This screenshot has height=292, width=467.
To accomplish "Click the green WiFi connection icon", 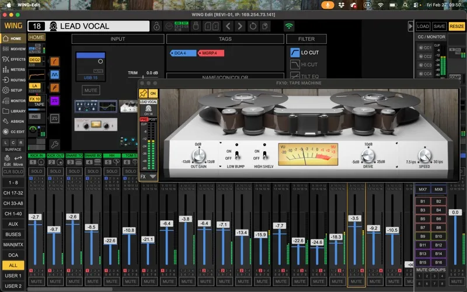I will point(288,26).
